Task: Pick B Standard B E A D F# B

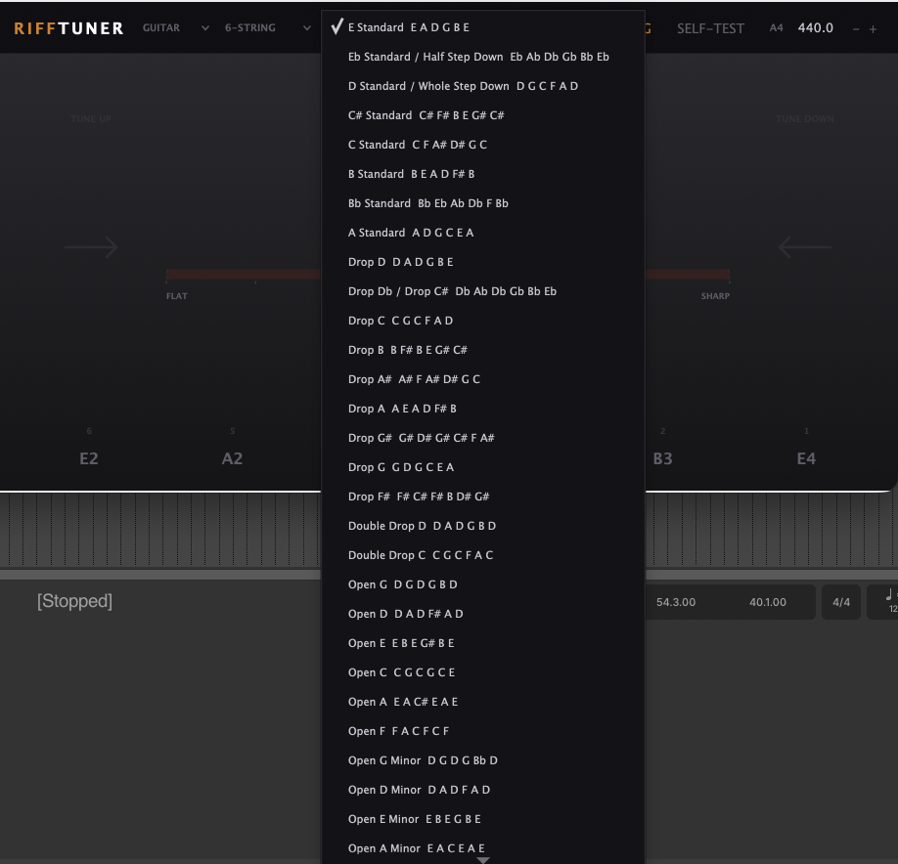Action: point(483,174)
